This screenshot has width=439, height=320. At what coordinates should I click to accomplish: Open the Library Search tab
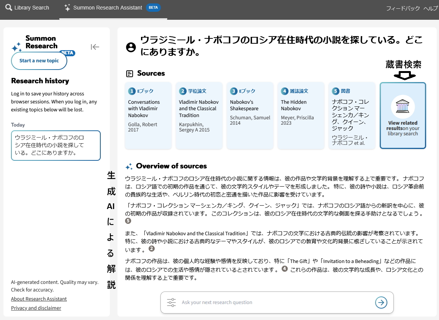pos(32,8)
